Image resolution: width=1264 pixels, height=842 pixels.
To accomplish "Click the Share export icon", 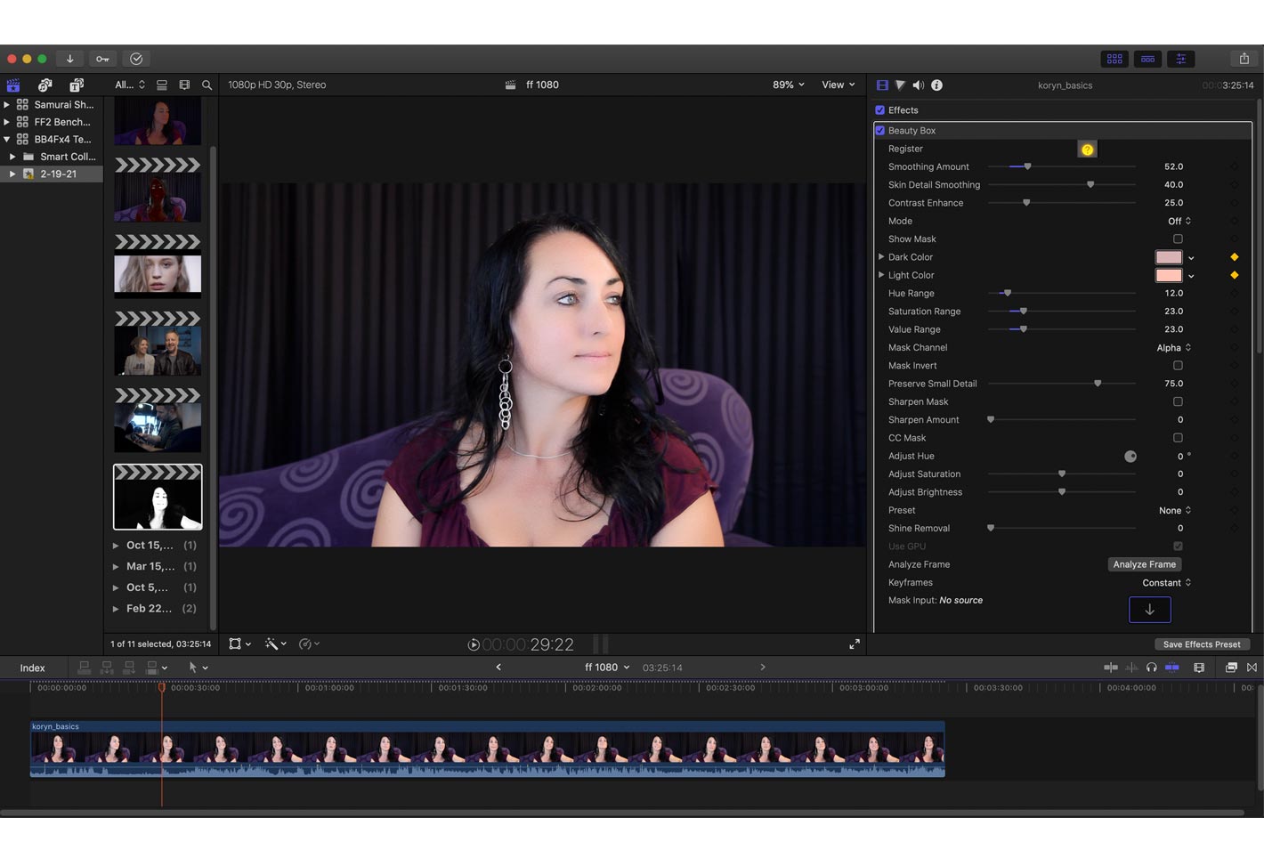I will pos(1244,59).
